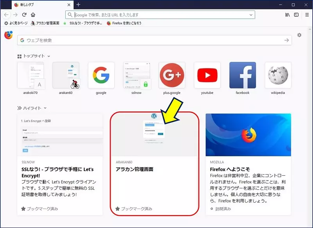Open Firefox へようこそ highlight card
Image resolution: width=313 pixels, height=228 pixels.
point(248,164)
